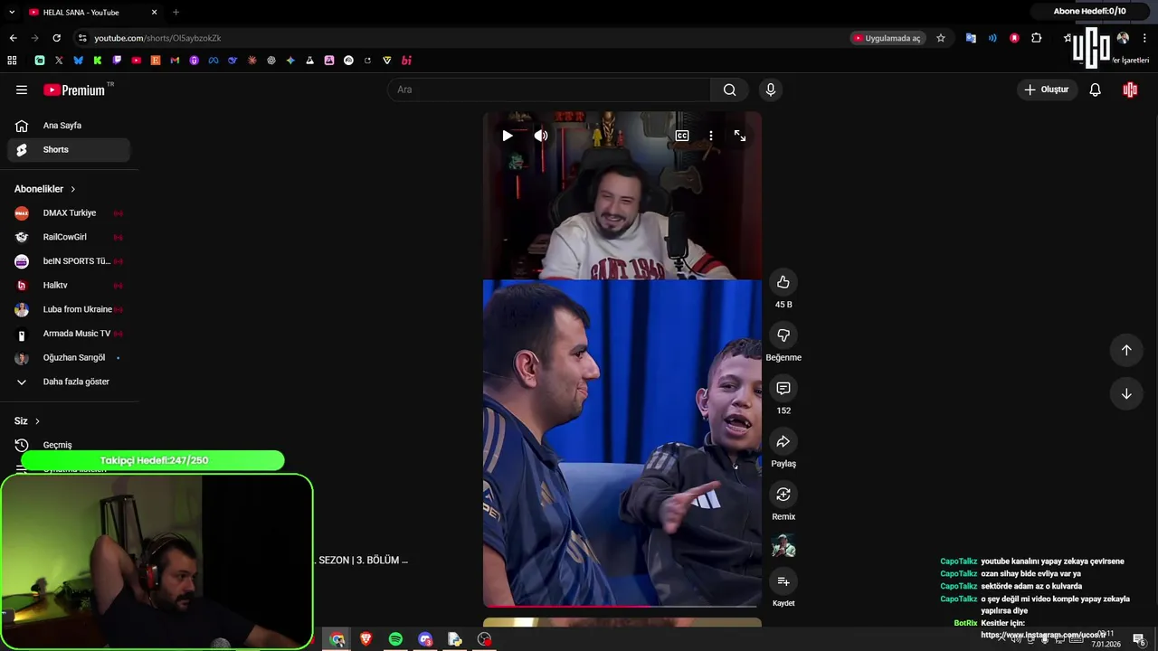Open Oğuzhan Sarıgöl channel

(69, 358)
